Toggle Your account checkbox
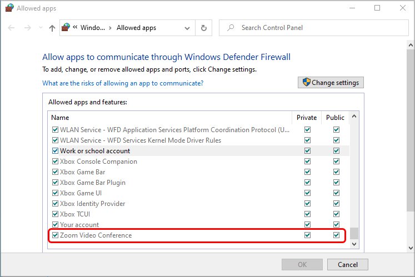The height and width of the screenshot is (277, 415). coord(55,225)
